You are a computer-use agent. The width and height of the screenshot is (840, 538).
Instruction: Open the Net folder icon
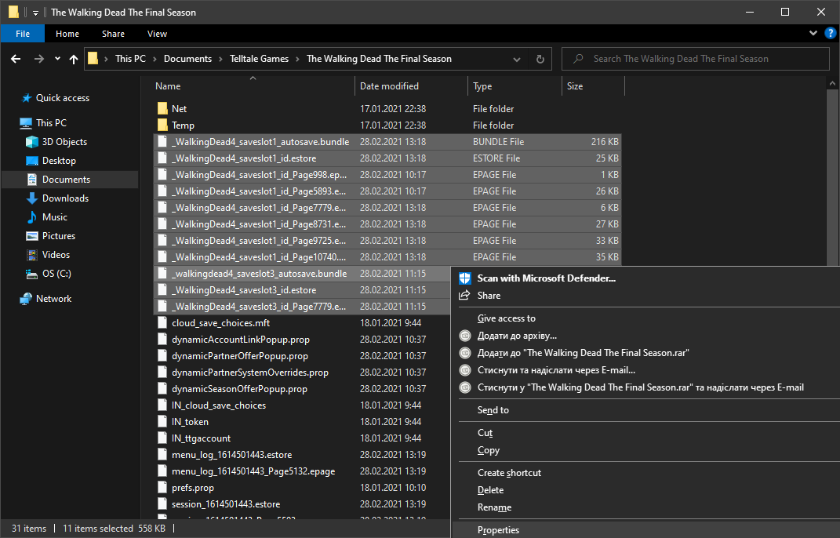click(x=162, y=108)
